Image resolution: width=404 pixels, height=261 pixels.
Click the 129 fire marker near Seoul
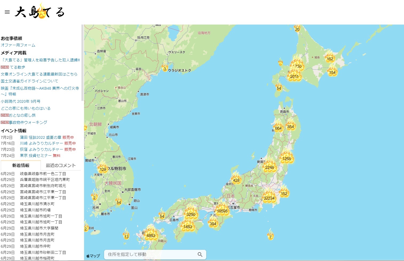[104, 168]
